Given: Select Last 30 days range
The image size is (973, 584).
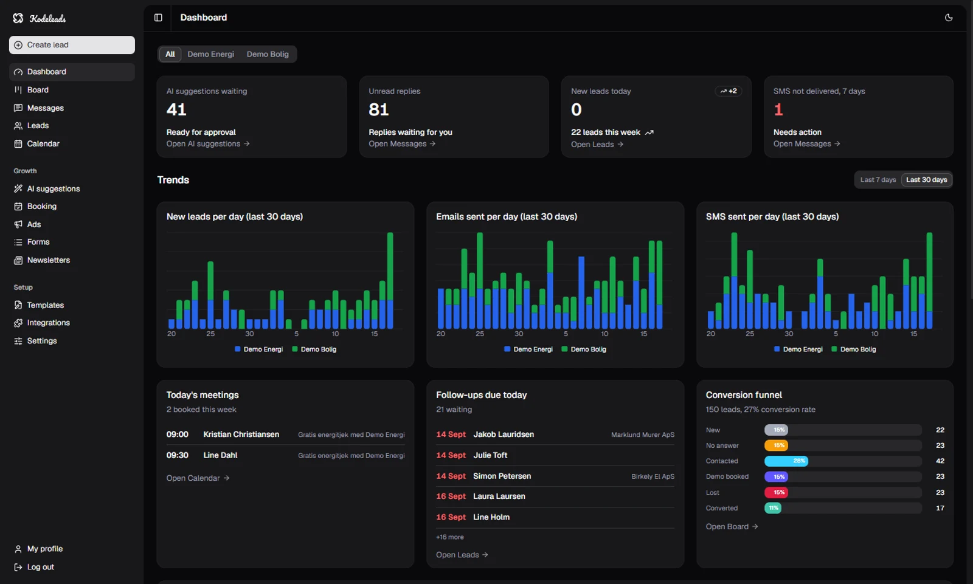Looking at the screenshot, I should point(926,180).
